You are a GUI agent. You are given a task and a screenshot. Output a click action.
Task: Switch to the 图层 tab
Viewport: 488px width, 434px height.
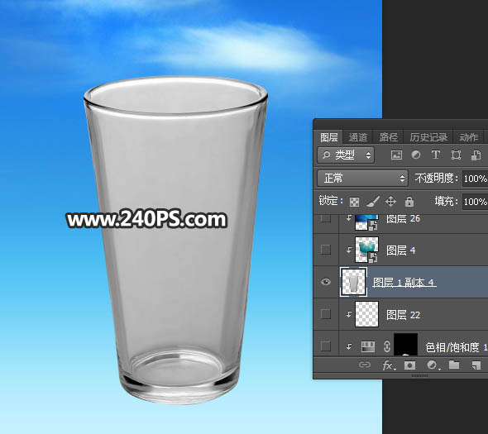329,137
